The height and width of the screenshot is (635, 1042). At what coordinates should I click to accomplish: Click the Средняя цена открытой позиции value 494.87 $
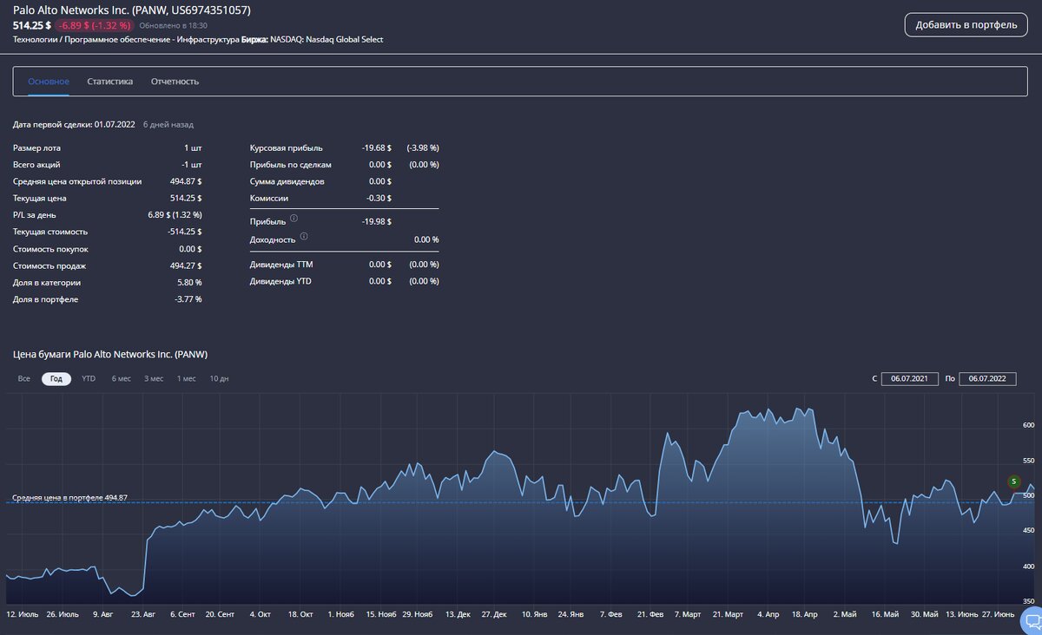click(186, 181)
